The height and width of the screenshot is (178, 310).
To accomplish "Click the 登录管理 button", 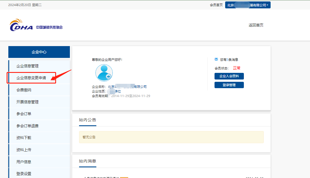I will 229,85.
